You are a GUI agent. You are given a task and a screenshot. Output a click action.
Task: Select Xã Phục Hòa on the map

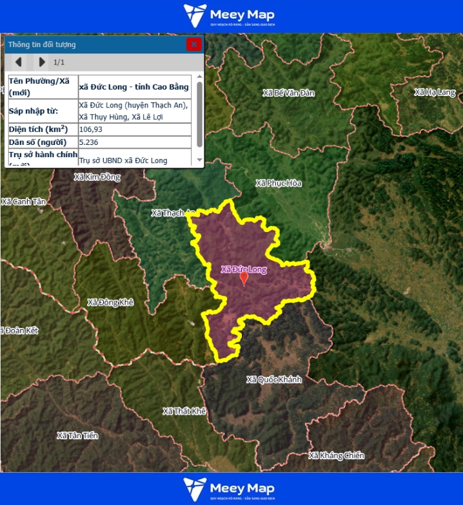[279, 184]
